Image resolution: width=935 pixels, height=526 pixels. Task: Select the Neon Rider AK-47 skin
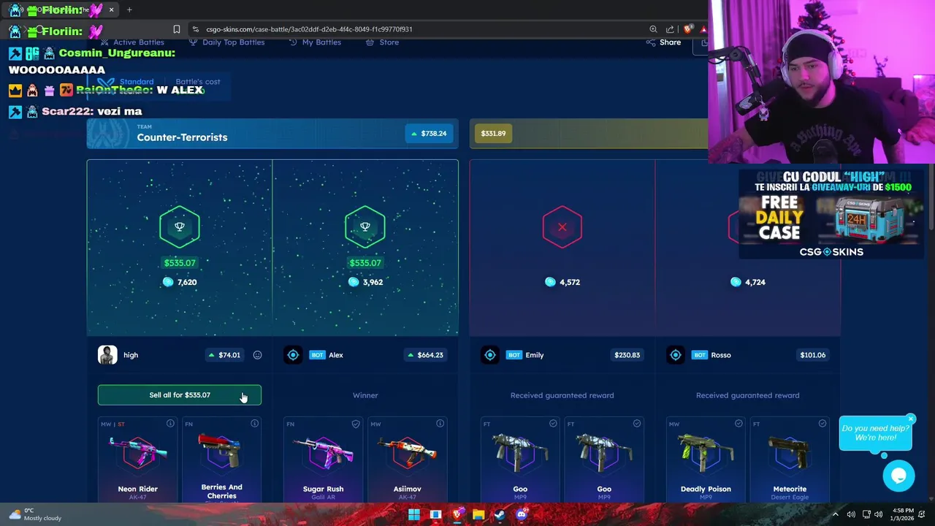click(138, 460)
